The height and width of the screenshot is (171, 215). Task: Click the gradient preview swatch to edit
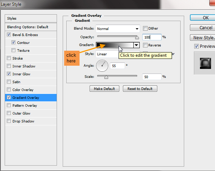[114, 45]
